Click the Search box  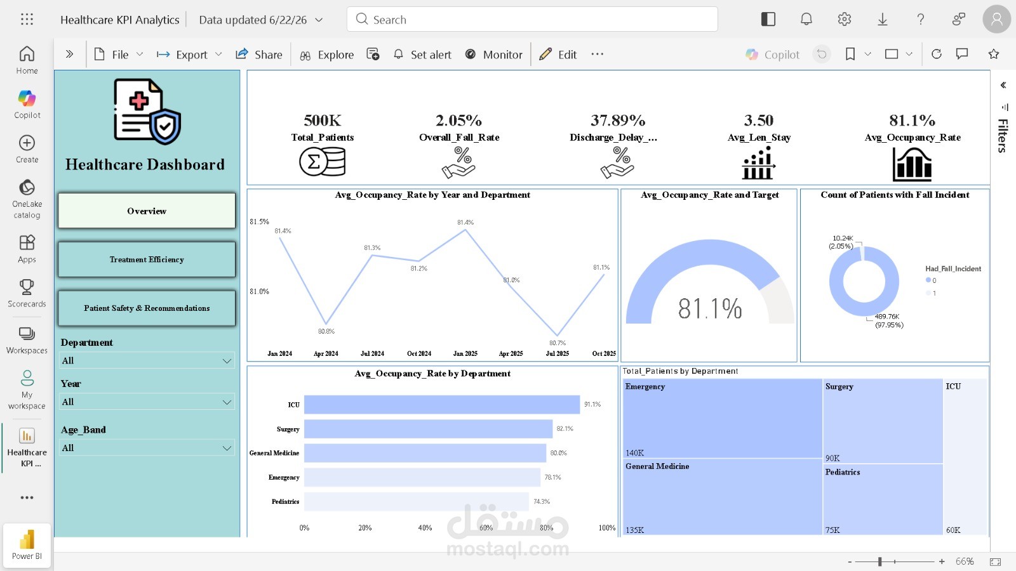[x=532, y=19]
